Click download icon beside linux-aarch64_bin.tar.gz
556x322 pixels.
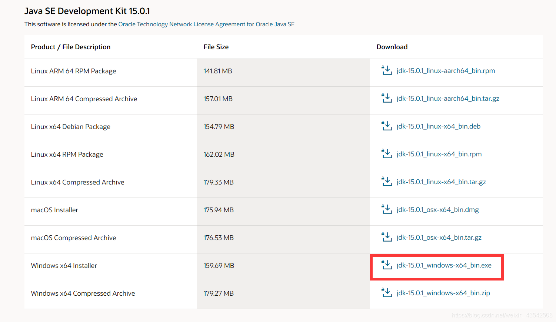[387, 98]
